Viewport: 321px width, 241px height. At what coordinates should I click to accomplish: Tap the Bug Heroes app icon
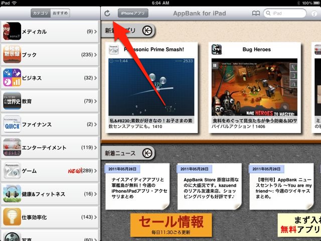[x=217, y=50]
